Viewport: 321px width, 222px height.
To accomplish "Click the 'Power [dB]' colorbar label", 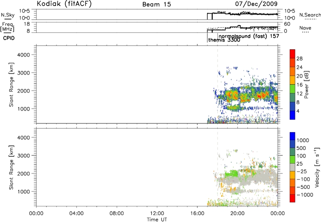I will click(x=306, y=85).
